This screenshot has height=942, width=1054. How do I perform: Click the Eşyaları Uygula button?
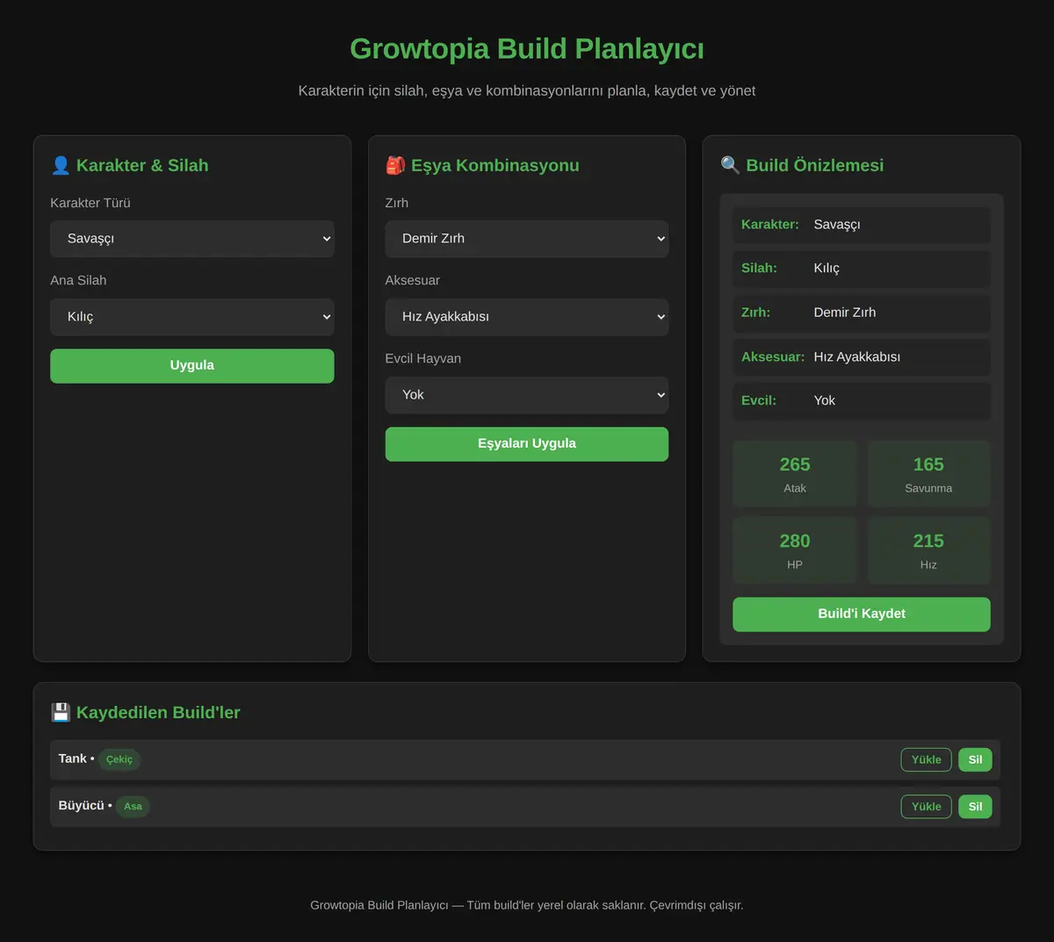click(x=527, y=444)
